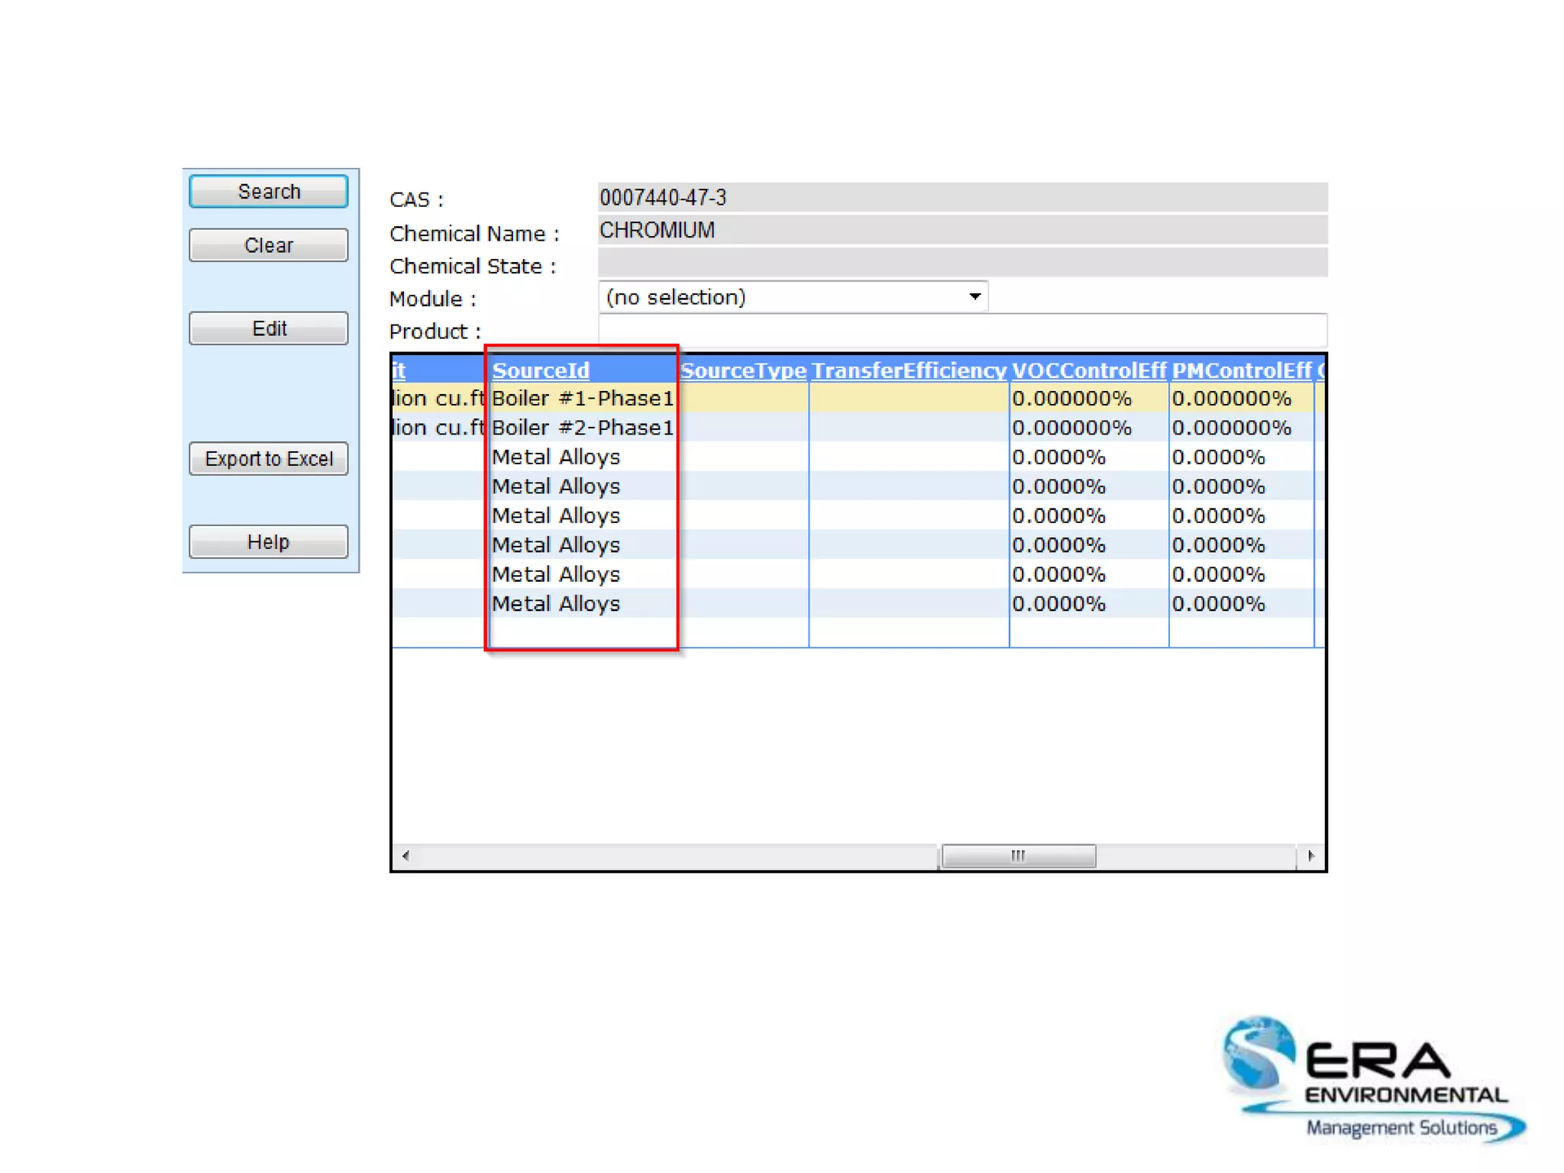Screen dimensions: 1564x1173
Task: Click the Product input field
Action: click(961, 331)
